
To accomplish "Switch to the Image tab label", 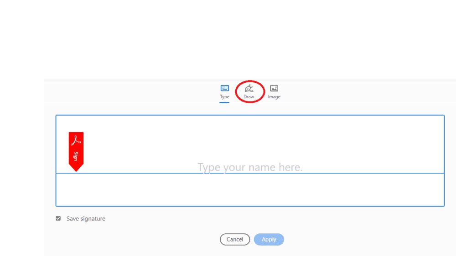I will click(274, 97).
